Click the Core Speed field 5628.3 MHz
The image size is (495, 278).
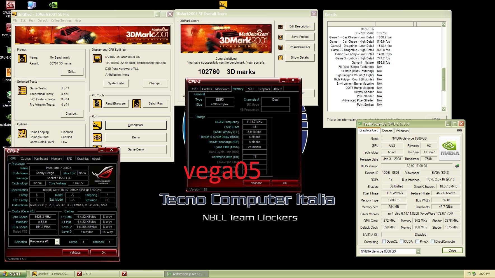coord(43,217)
